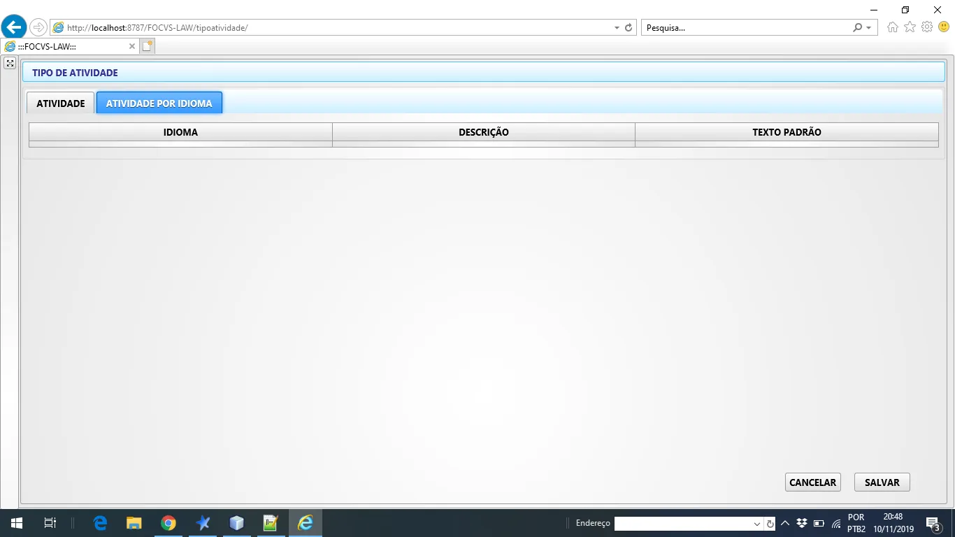Open File Explorer from the taskbar
955x537 pixels.
tap(134, 523)
